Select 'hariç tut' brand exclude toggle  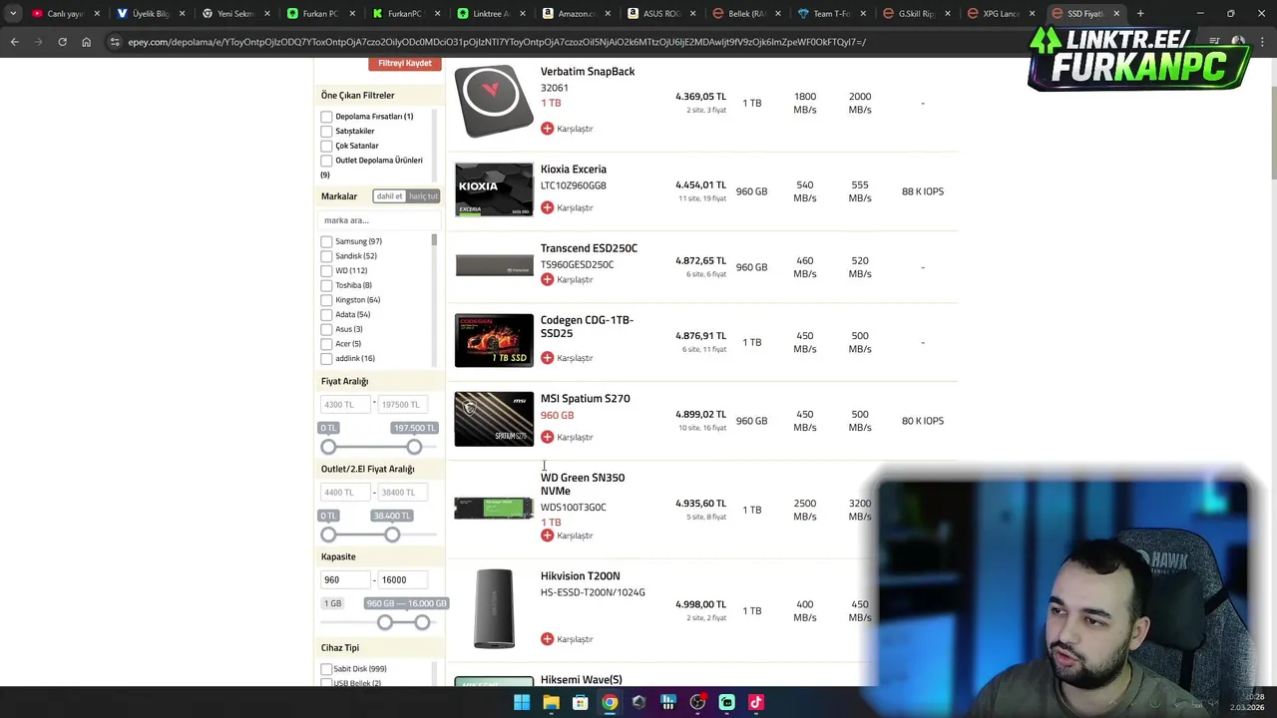pos(423,196)
